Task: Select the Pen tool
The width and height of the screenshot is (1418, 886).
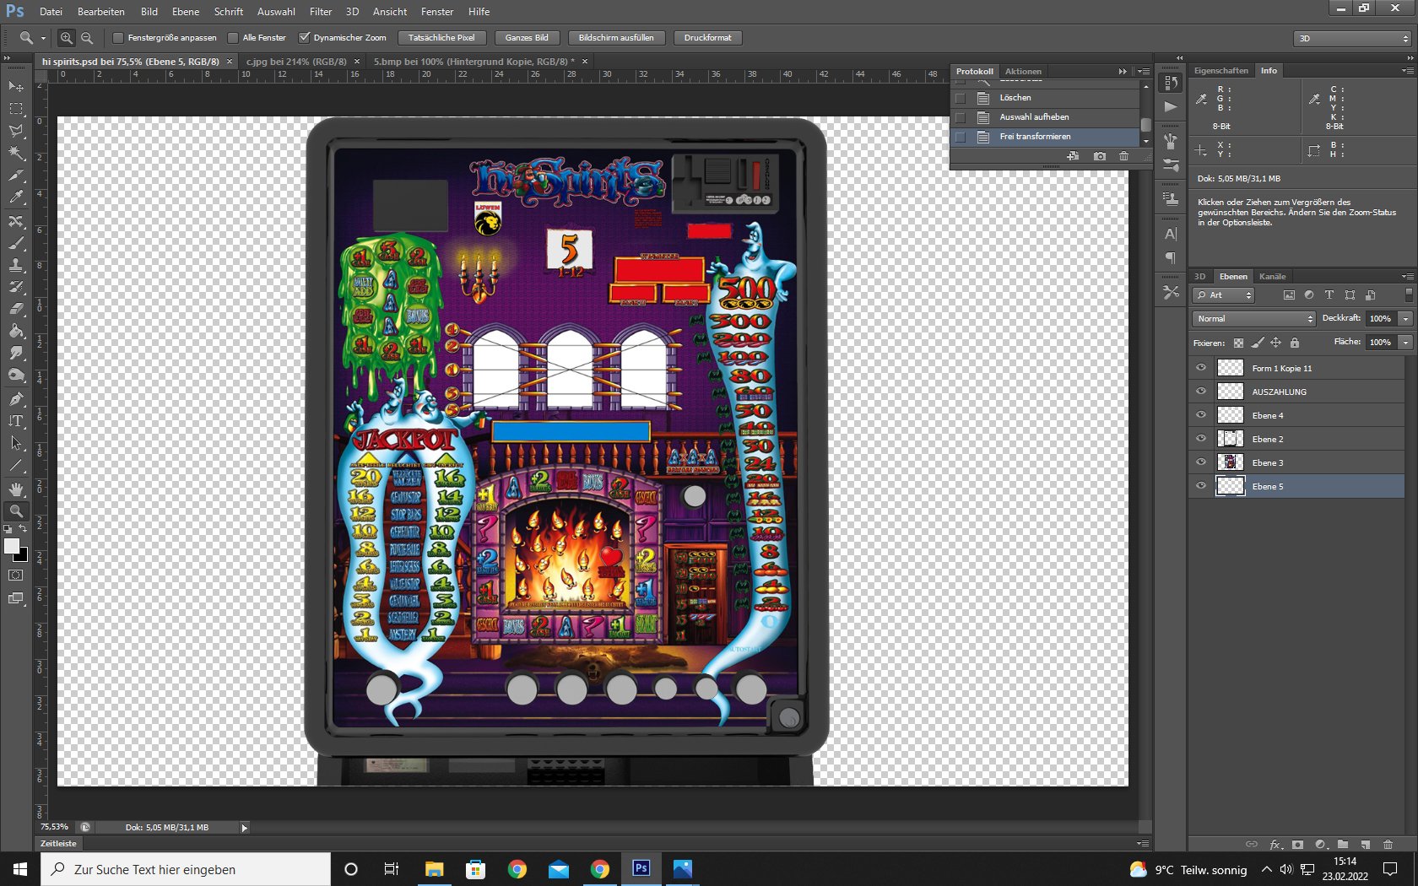Action: pyautogui.click(x=16, y=398)
